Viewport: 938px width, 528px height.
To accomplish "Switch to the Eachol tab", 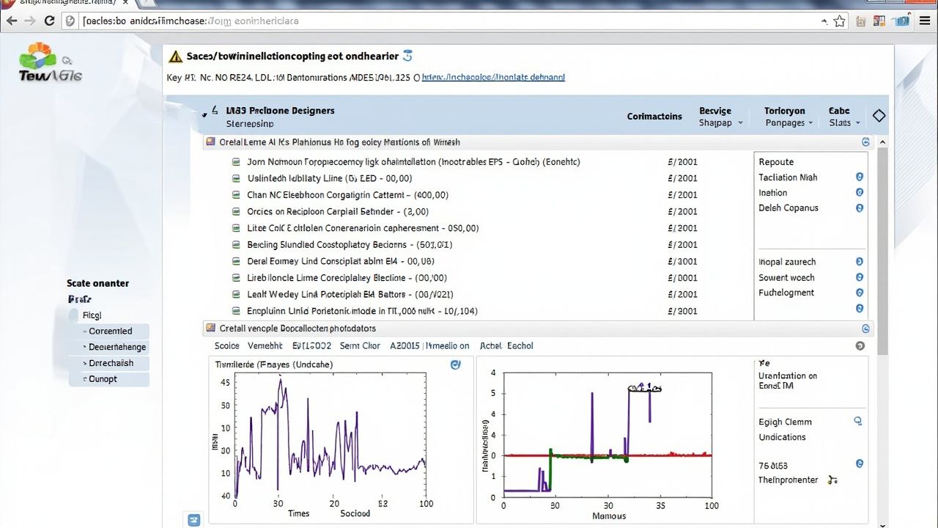I will 520,346.
